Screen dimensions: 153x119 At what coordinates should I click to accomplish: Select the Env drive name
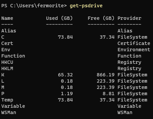pyautogui.click(x=6, y=50)
